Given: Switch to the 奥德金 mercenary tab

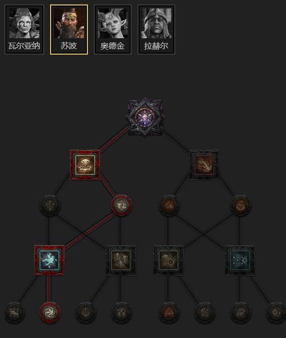Looking at the screenshot, I should point(113,30).
